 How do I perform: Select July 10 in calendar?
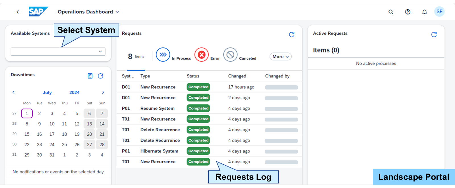(52, 124)
